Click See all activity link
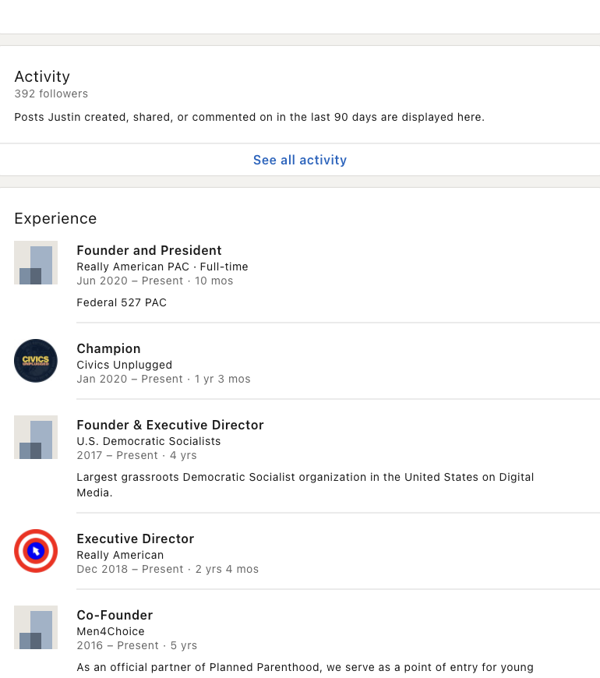 tap(300, 160)
